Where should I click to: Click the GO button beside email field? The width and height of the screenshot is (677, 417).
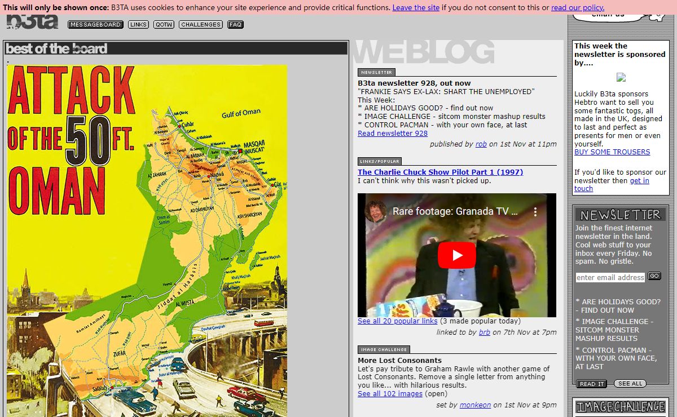[x=654, y=276]
